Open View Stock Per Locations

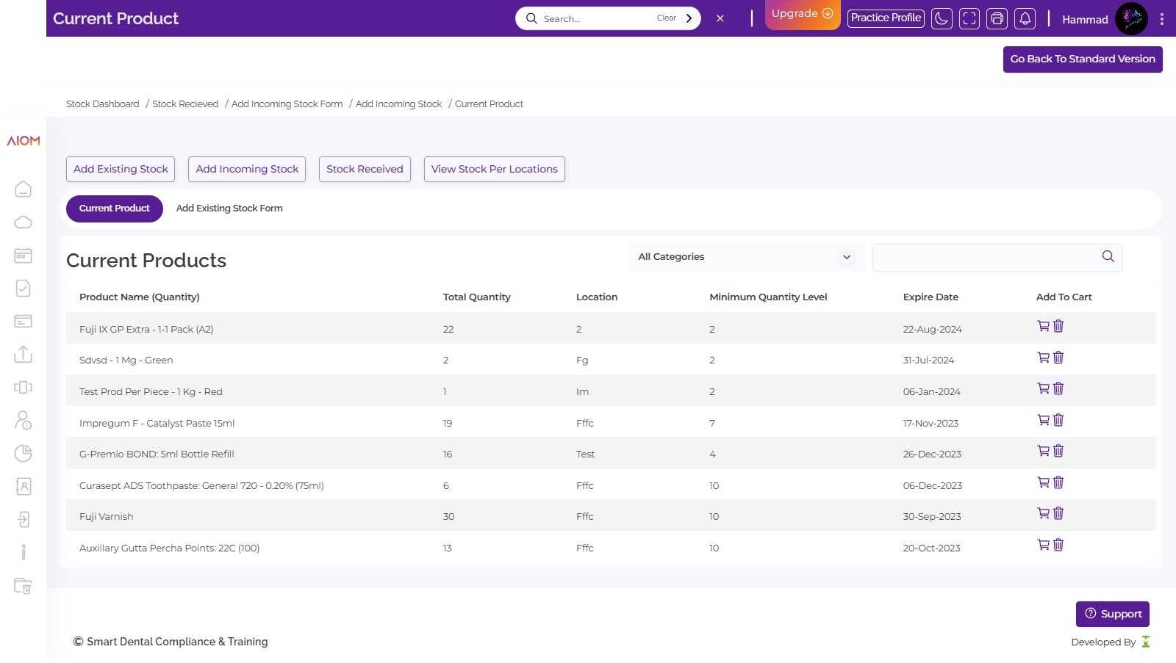(x=494, y=169)
